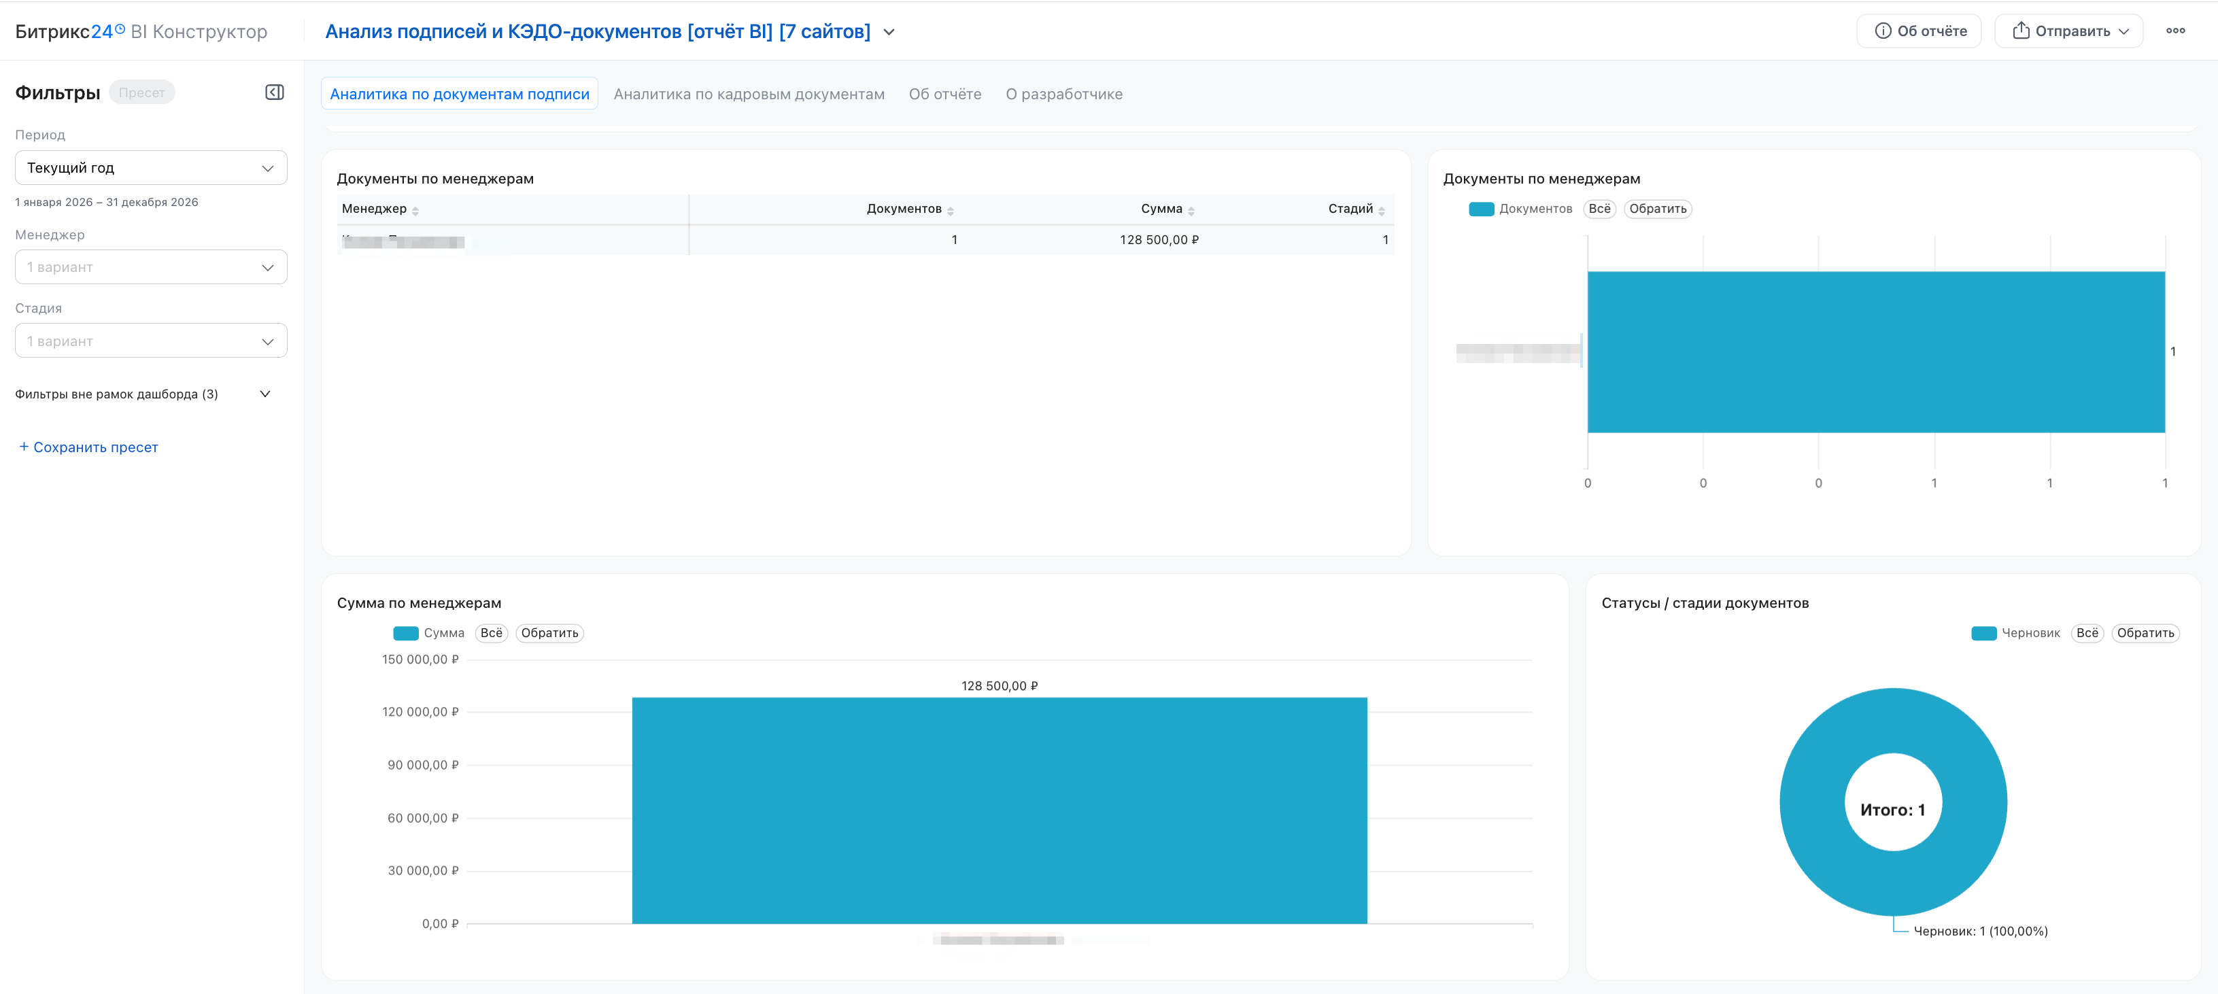Viewport: 2218px width, 994px height.
Task: Open the Период dropdown Текущий год
Action: pos(151,168)
